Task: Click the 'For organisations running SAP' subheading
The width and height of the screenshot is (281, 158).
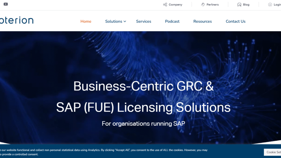Action: click(x=143, y=123)
